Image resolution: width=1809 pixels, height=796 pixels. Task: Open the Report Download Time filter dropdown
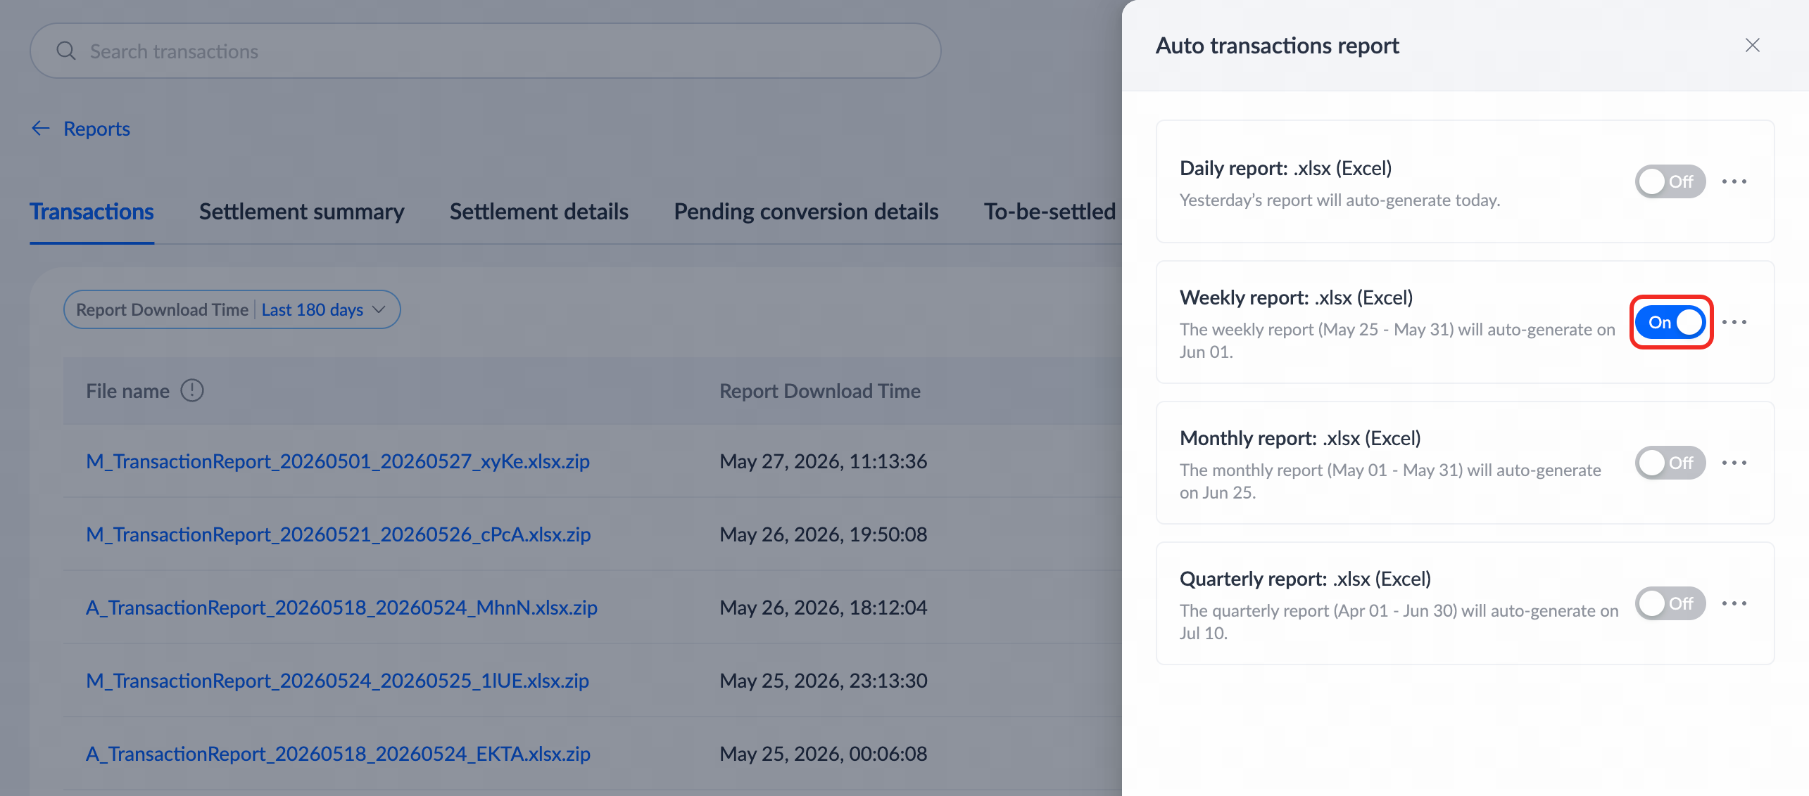[232, 309]
